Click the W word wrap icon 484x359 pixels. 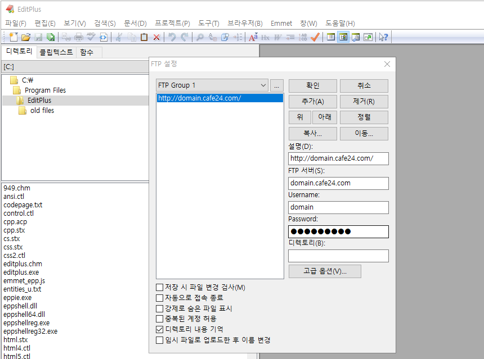(278, 37)
